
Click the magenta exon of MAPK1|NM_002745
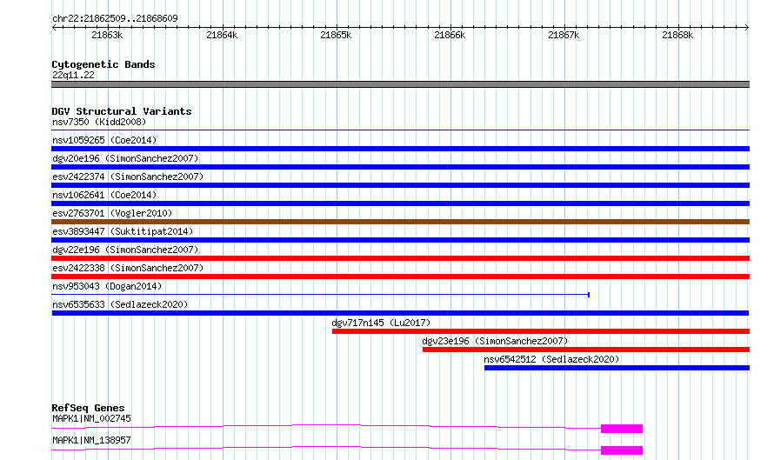point(622,429)
